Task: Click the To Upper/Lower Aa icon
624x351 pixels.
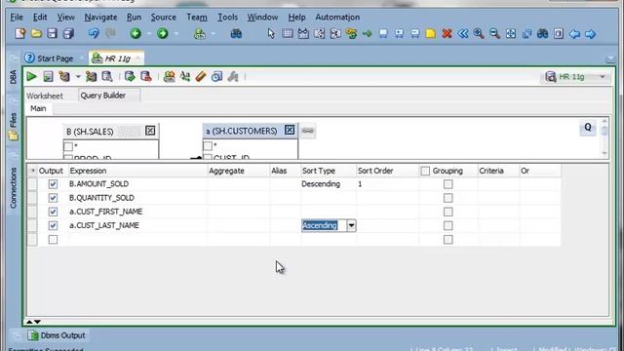Action: 184,76
